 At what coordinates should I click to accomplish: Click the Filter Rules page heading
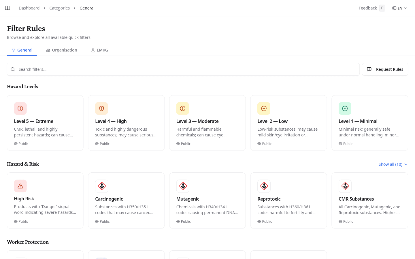(x=26, y=28)
